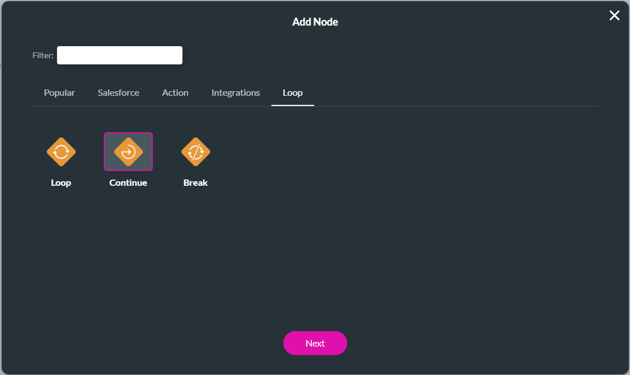Image resolution: width=630 pixels, height=375 pixels.
Task: Switch to the Action tab
Action: pos(175,92)
